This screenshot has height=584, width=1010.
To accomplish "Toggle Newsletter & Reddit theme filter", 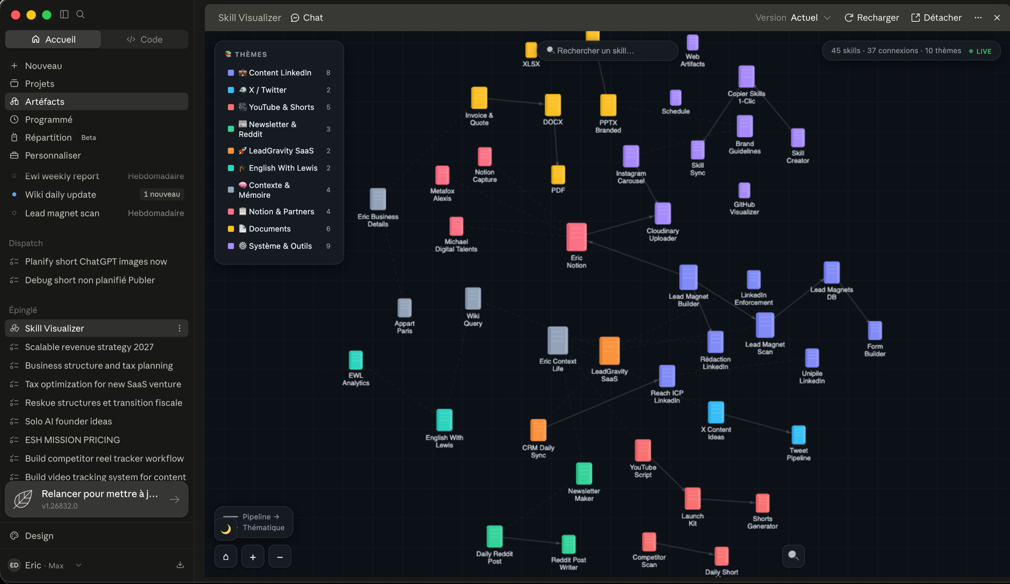I will click(x=279, y=129).
